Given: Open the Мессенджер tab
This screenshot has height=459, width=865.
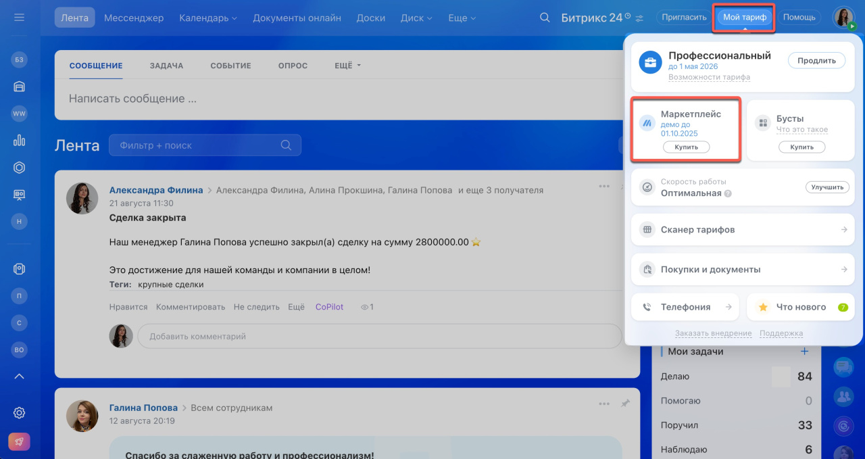Looking at the screenshot, I should (x=134, y=18).
